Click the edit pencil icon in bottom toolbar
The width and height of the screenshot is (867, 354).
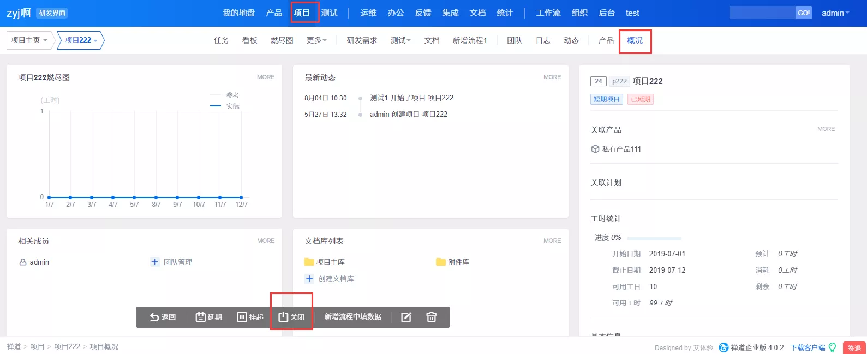[406, 317]
